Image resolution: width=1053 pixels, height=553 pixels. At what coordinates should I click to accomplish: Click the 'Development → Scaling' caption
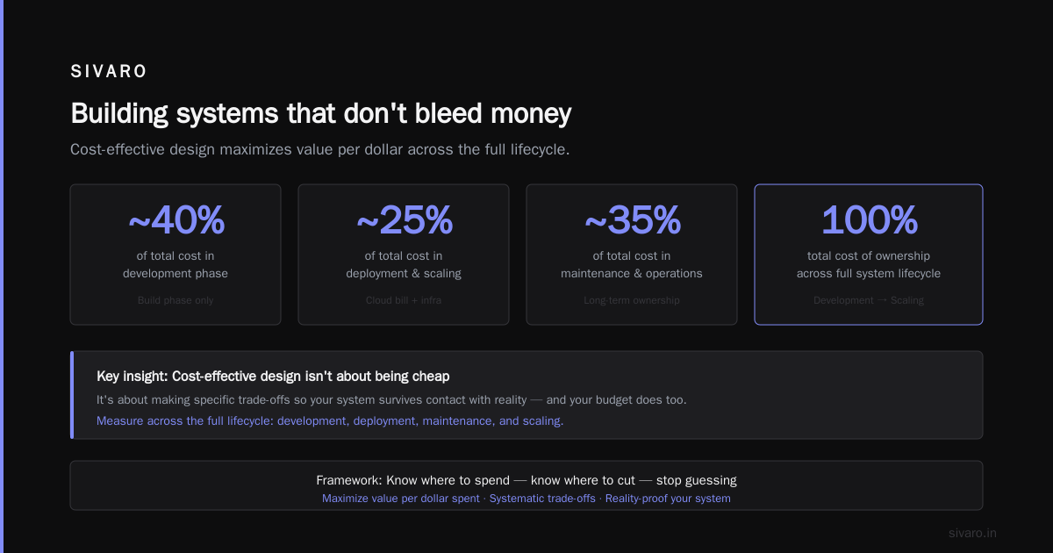click(x=869, y=300)
